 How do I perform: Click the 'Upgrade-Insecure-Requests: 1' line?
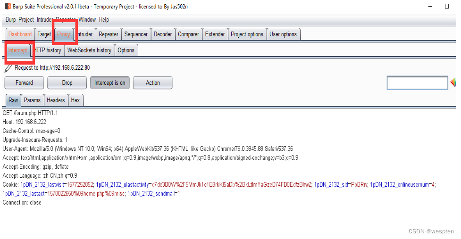(x=35, y=140)
